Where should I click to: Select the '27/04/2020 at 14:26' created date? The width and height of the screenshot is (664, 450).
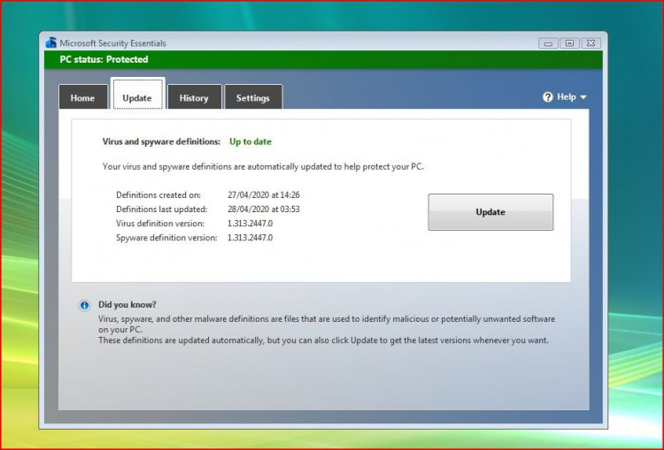click(x=264, y=195)
